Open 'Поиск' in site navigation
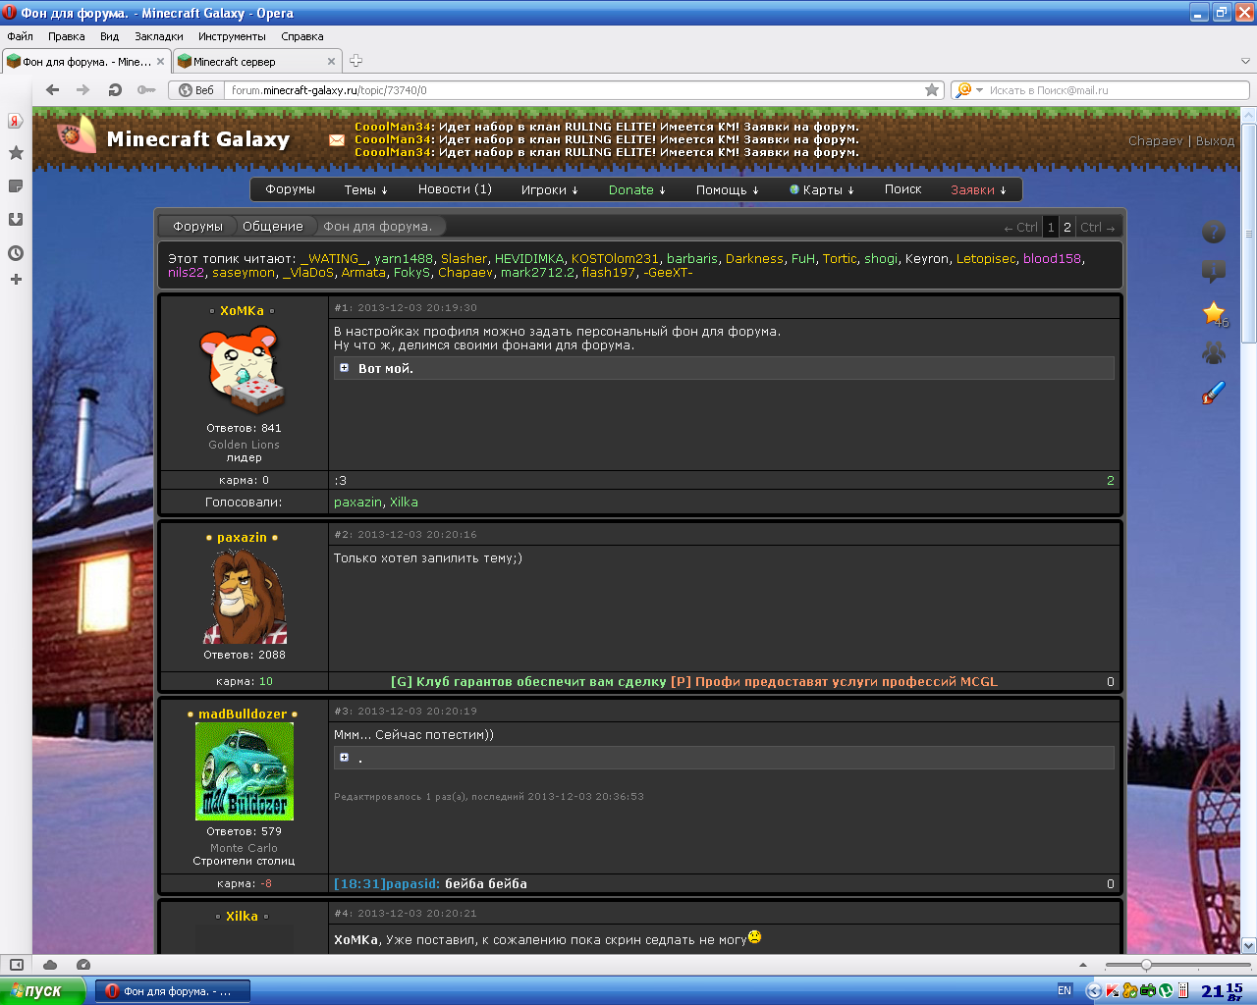1257x1005 pixels. [x=902, y=189]
